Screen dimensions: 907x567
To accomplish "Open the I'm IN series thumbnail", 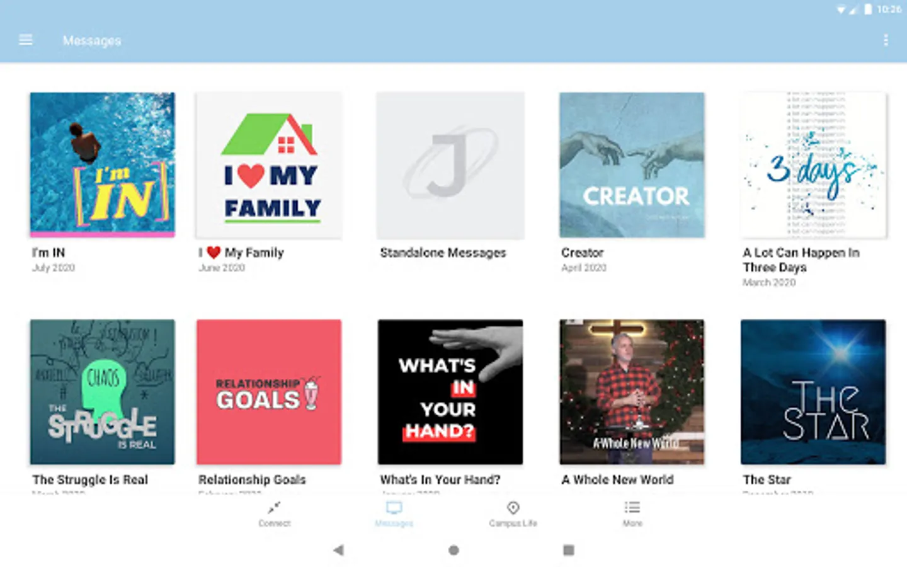I will [103, 165].
